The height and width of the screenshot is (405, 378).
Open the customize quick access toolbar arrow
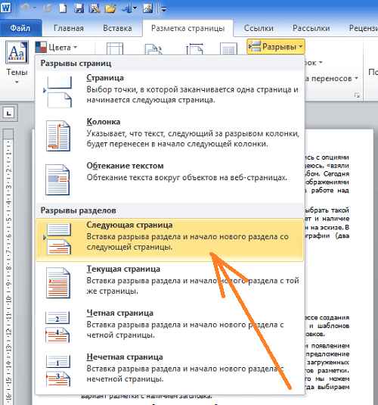pyautogui.click(x=163, y=9)
